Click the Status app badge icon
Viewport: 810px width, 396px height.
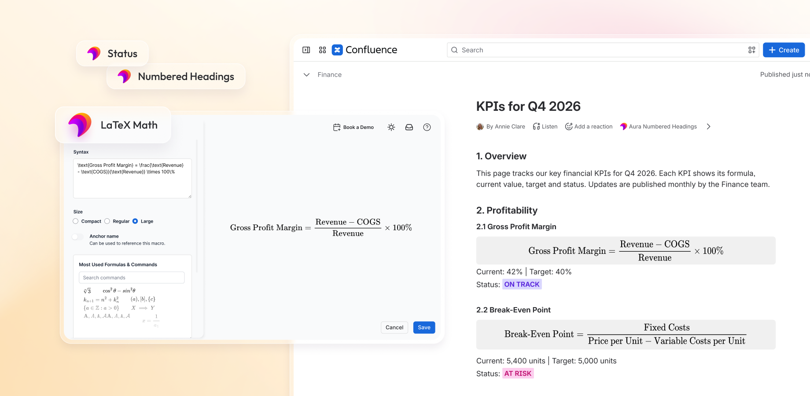point(94,54)
